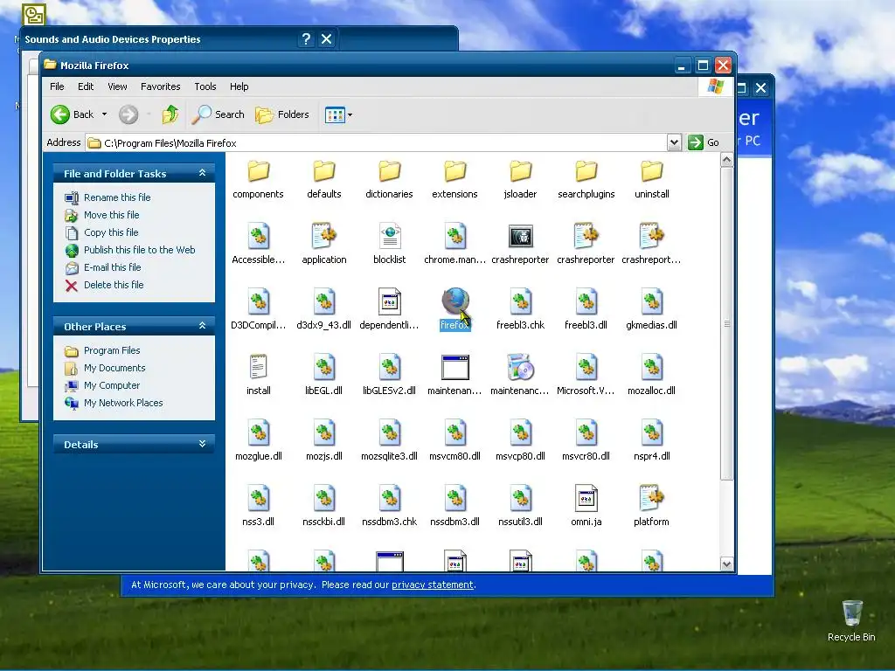
Task: Click the Search toolbar button
Action: pyautogui.click(x=218, y=114)
